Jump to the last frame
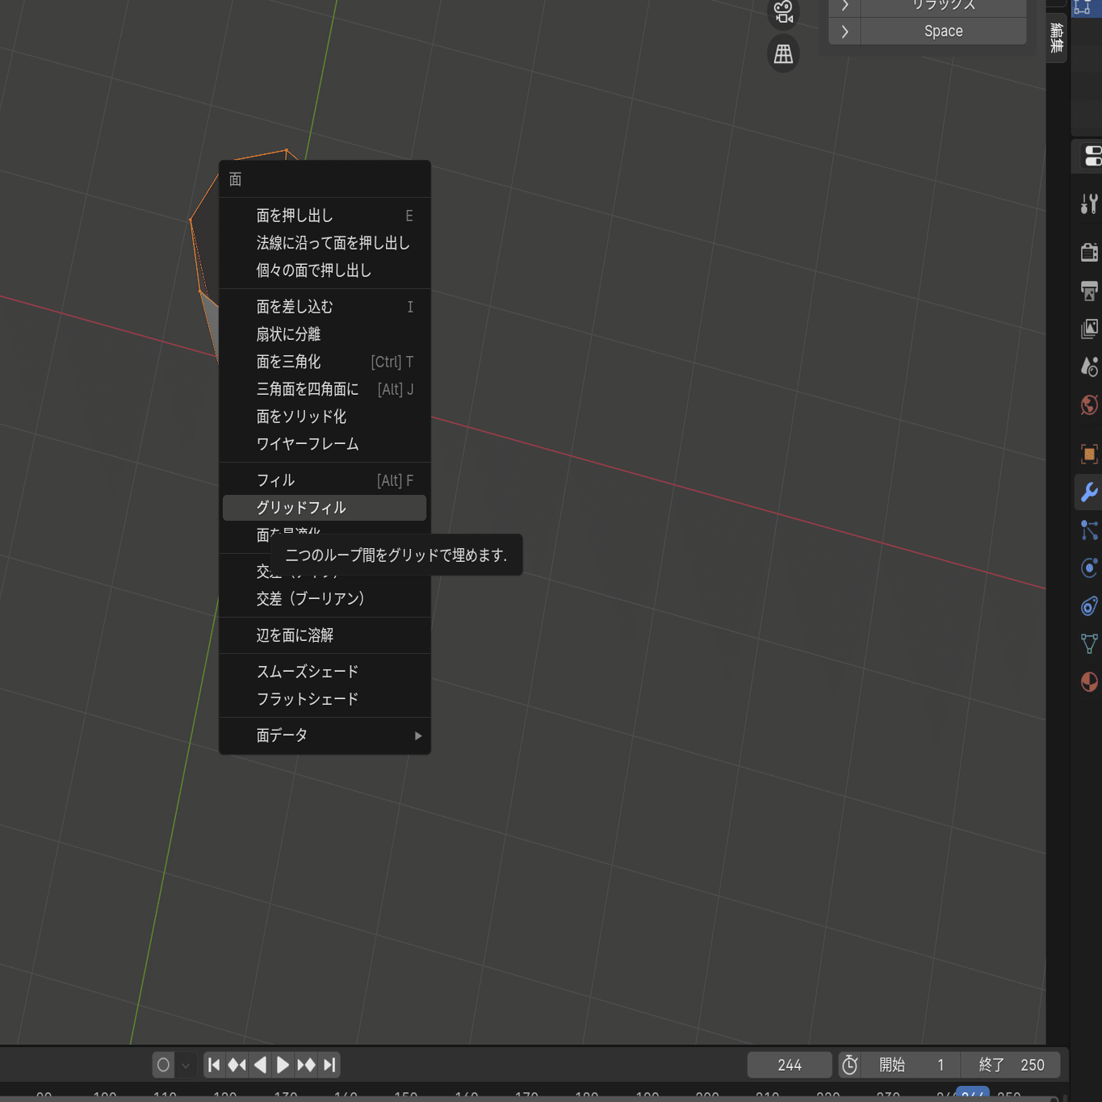Screen dimensions: 1102x1102 click(329, 1065)
